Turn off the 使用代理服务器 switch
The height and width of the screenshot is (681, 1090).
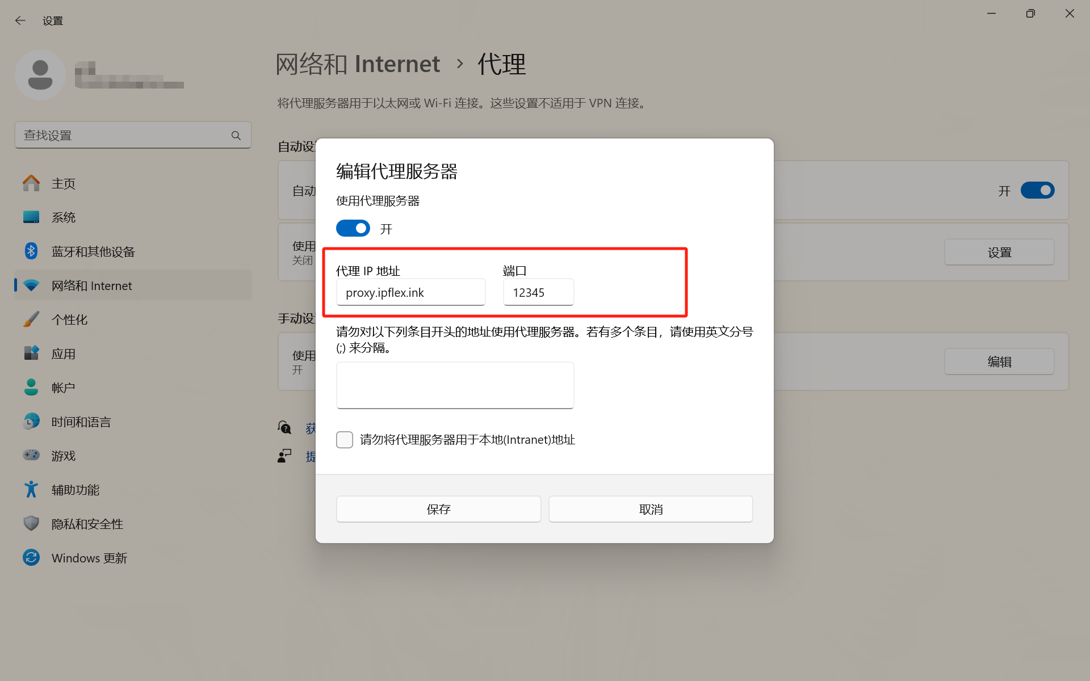(x=353, y=229)
